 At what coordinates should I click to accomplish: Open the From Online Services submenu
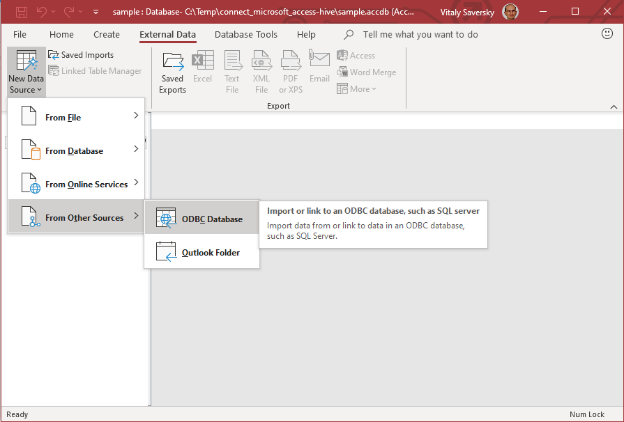click(x=75, y=184)
